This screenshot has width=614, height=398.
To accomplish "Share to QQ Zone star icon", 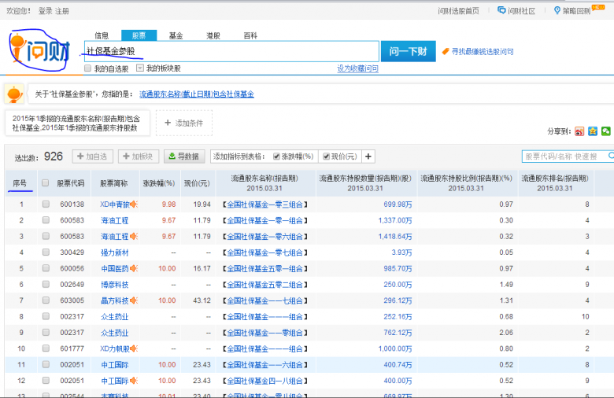I will pyautogui.click(x=593, y=131).
